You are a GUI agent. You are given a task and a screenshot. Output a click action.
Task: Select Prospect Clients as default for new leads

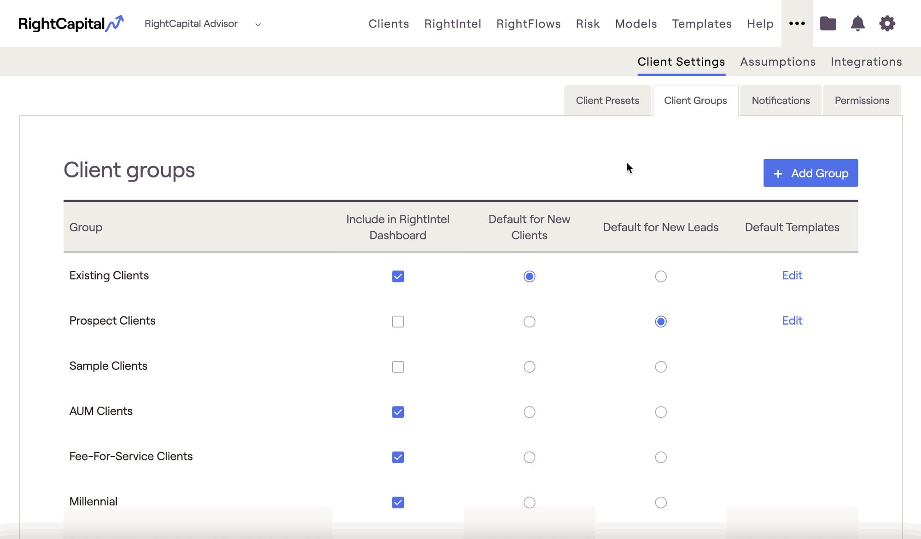tap(661, 321)
